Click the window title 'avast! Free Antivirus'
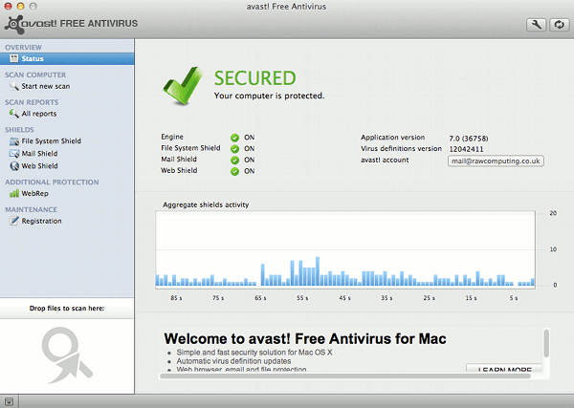Screen dimensions: 574x408 286,7
